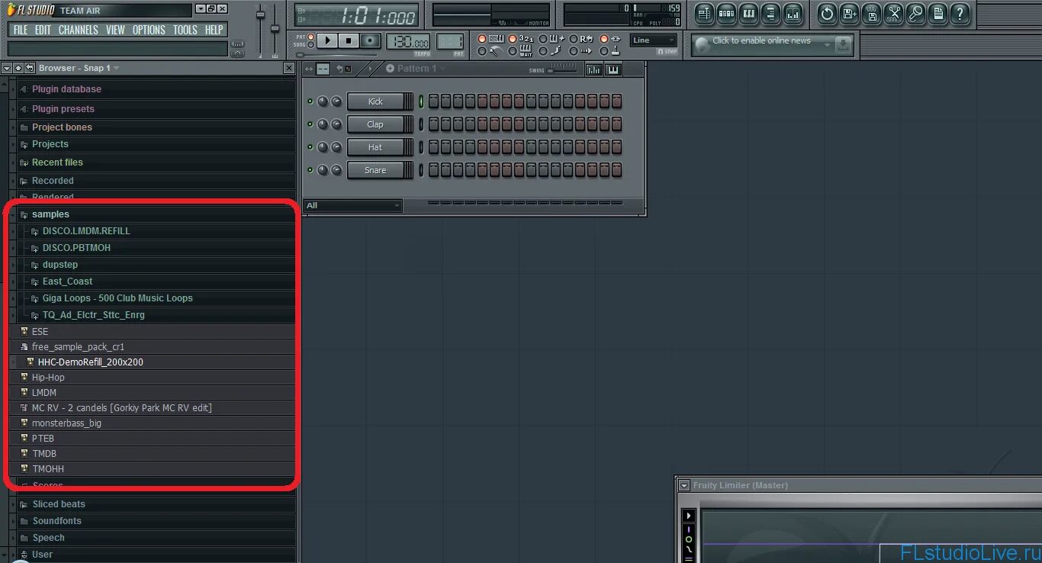This screenshot has width=1042, height=563.
Task: Open the Line snap dropdown
Action: 654,40
